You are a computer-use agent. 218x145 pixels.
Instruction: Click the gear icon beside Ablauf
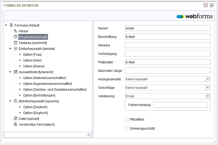tap(16, 31)
